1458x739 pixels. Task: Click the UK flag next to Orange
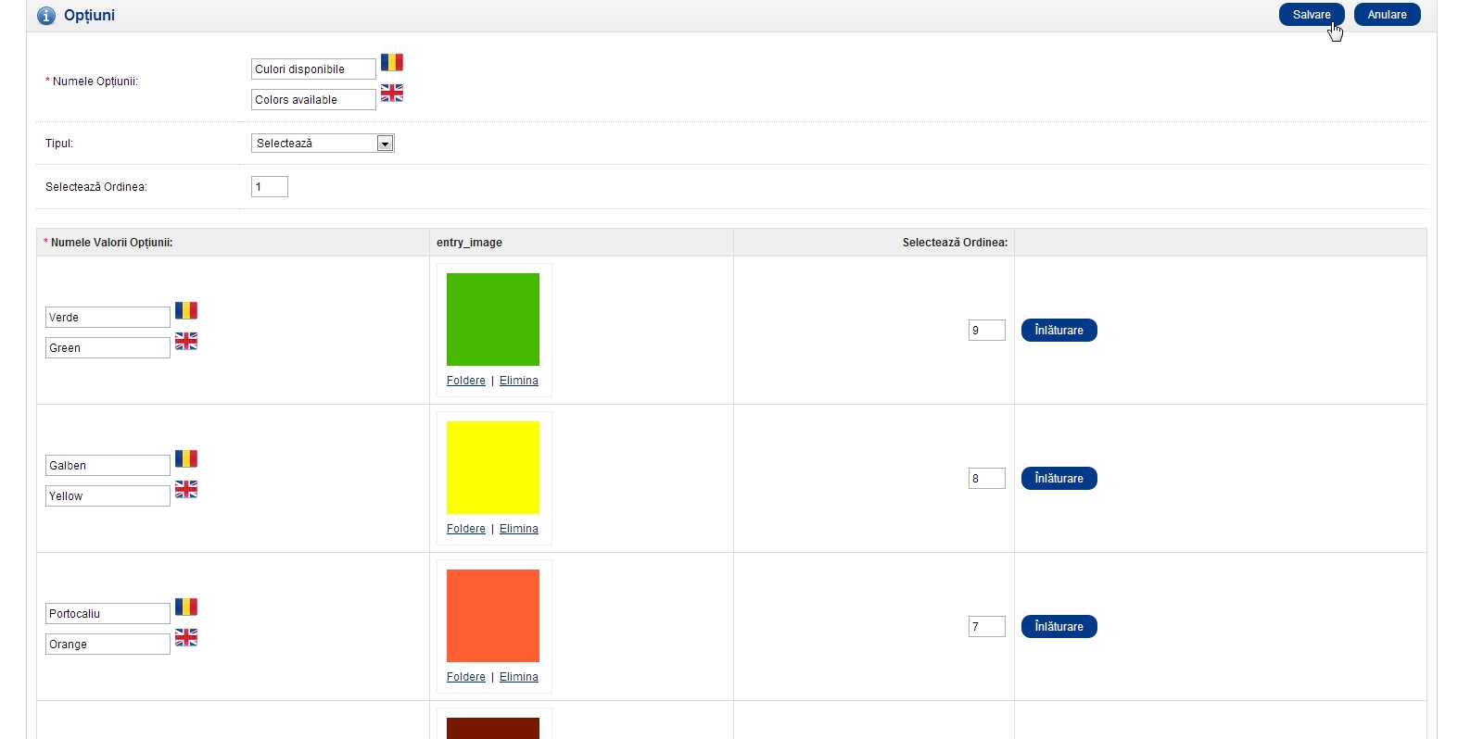point(185,637)
